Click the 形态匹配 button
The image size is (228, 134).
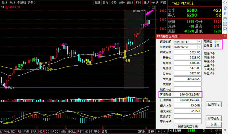(213, 118)
